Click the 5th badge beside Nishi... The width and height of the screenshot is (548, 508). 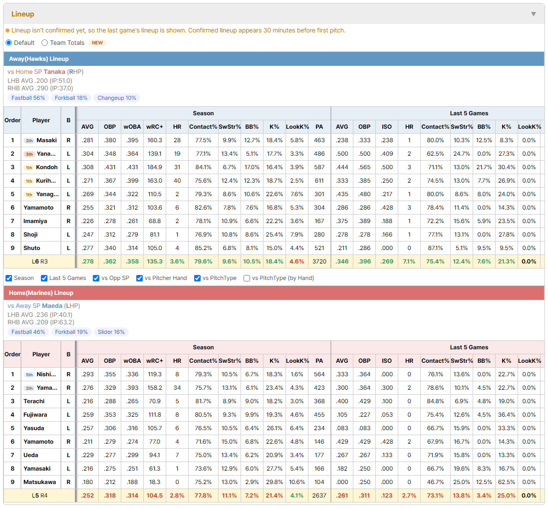pos(29,375)
